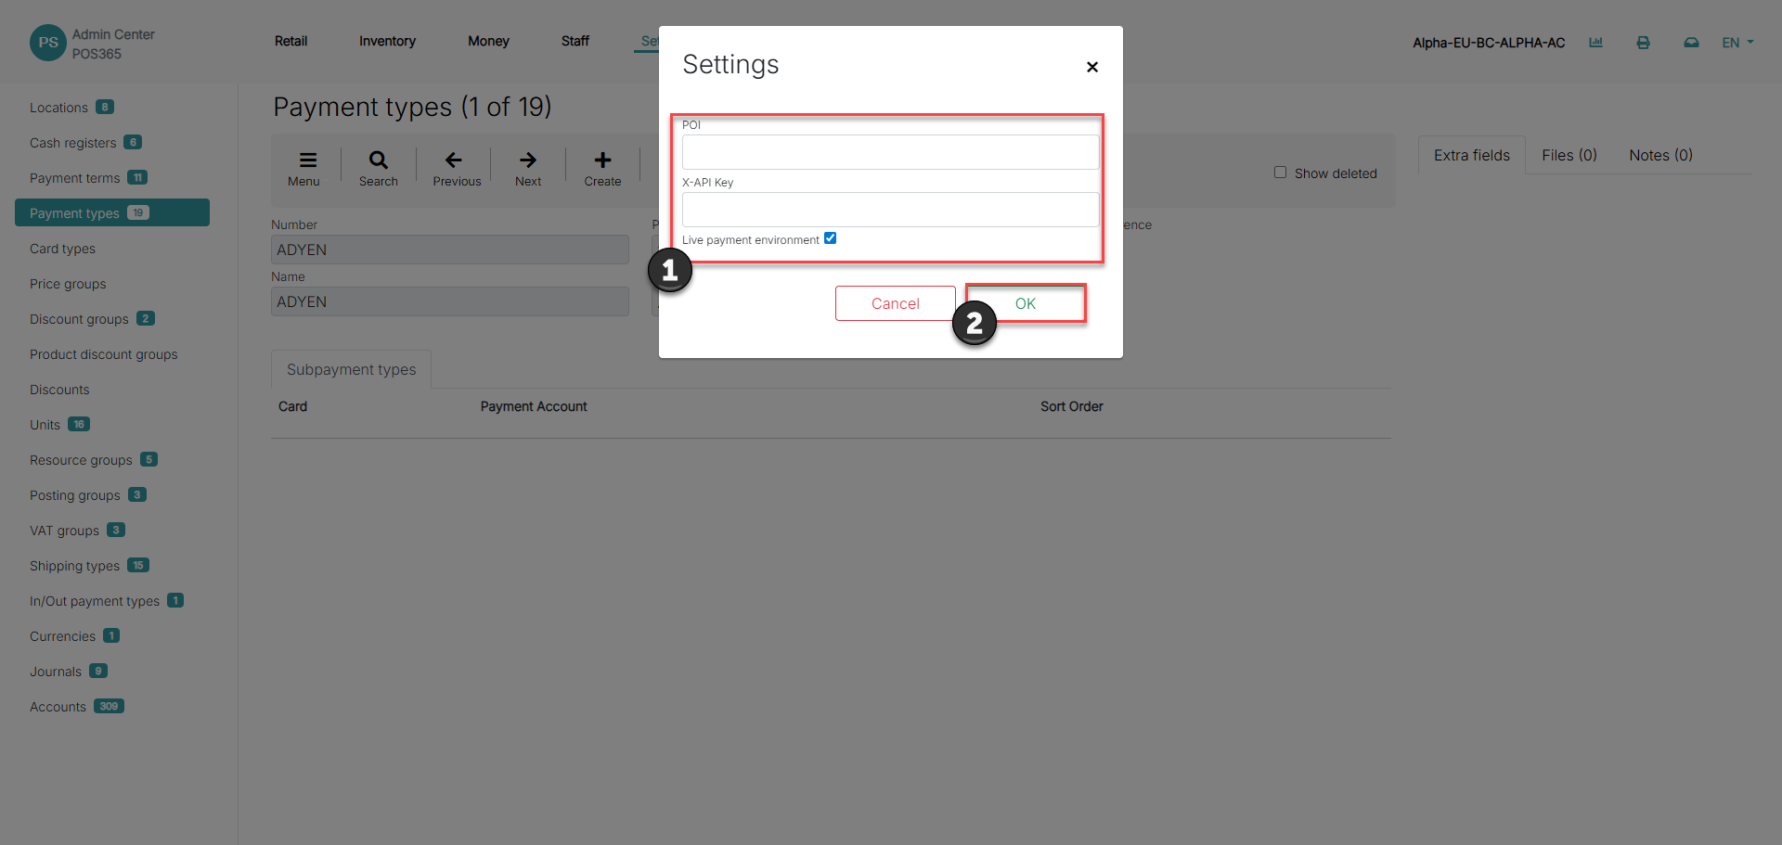Click the inbox tray icon in header

pyautogui.click(x=1691, y=43)
